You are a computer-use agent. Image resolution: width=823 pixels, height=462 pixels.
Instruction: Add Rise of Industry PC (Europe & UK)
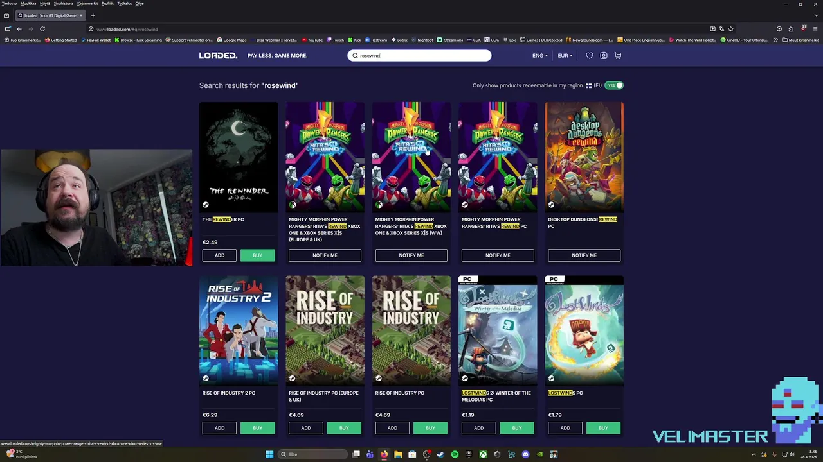[305, 428]
